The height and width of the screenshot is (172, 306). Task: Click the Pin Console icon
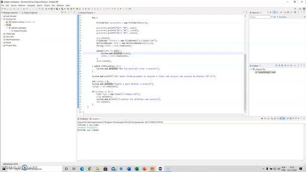(x=288, y=118)
